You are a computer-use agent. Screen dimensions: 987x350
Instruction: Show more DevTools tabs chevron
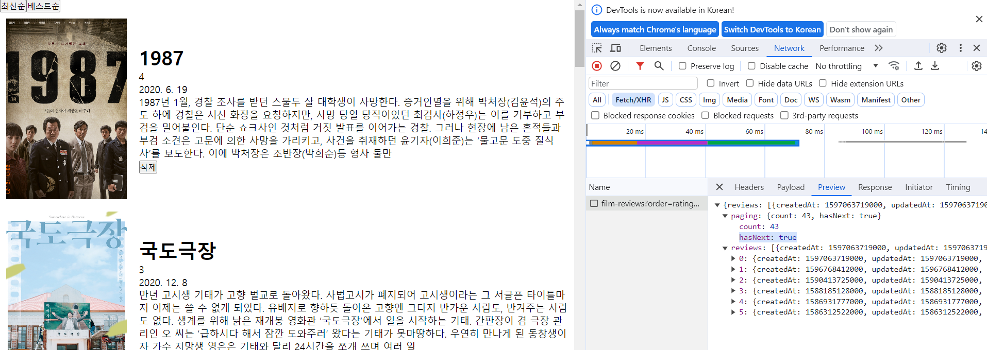[x=879, y=48]
